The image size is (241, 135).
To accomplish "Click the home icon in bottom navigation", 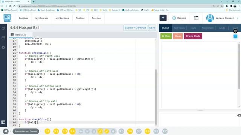I will (6, 131).
